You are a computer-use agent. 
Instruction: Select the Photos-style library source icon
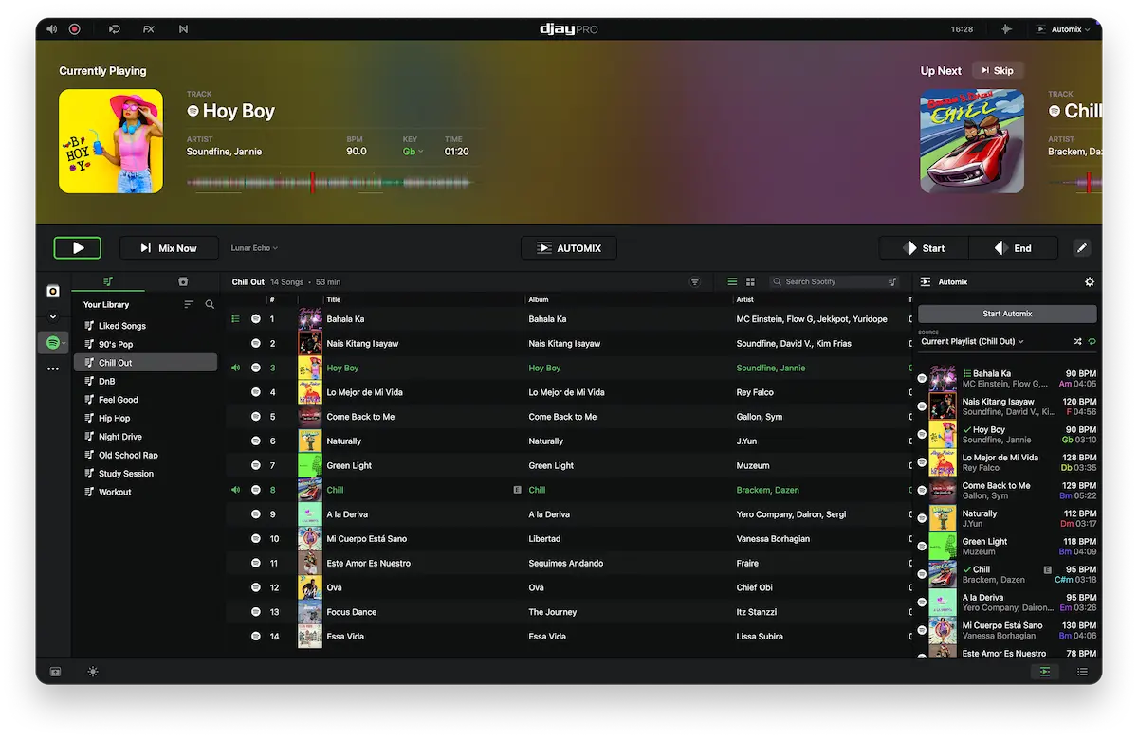click(53, 291)
